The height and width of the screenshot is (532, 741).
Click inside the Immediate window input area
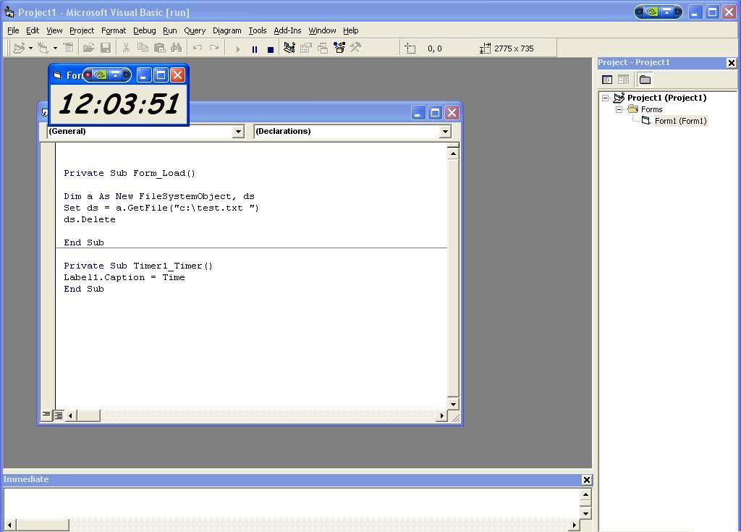click(292, 503)
